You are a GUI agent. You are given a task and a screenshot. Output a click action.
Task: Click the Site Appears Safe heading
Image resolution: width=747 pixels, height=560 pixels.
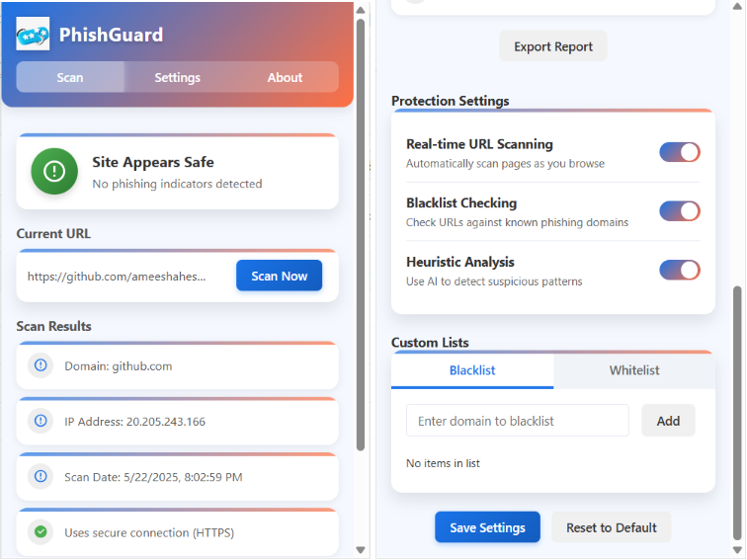(x=153, y=162)
